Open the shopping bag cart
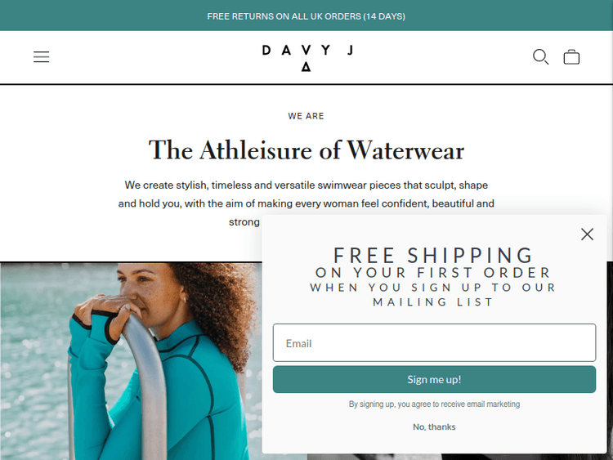Image resolution: width=613 pixels, height=460 pixels. [x=571, y=56]
